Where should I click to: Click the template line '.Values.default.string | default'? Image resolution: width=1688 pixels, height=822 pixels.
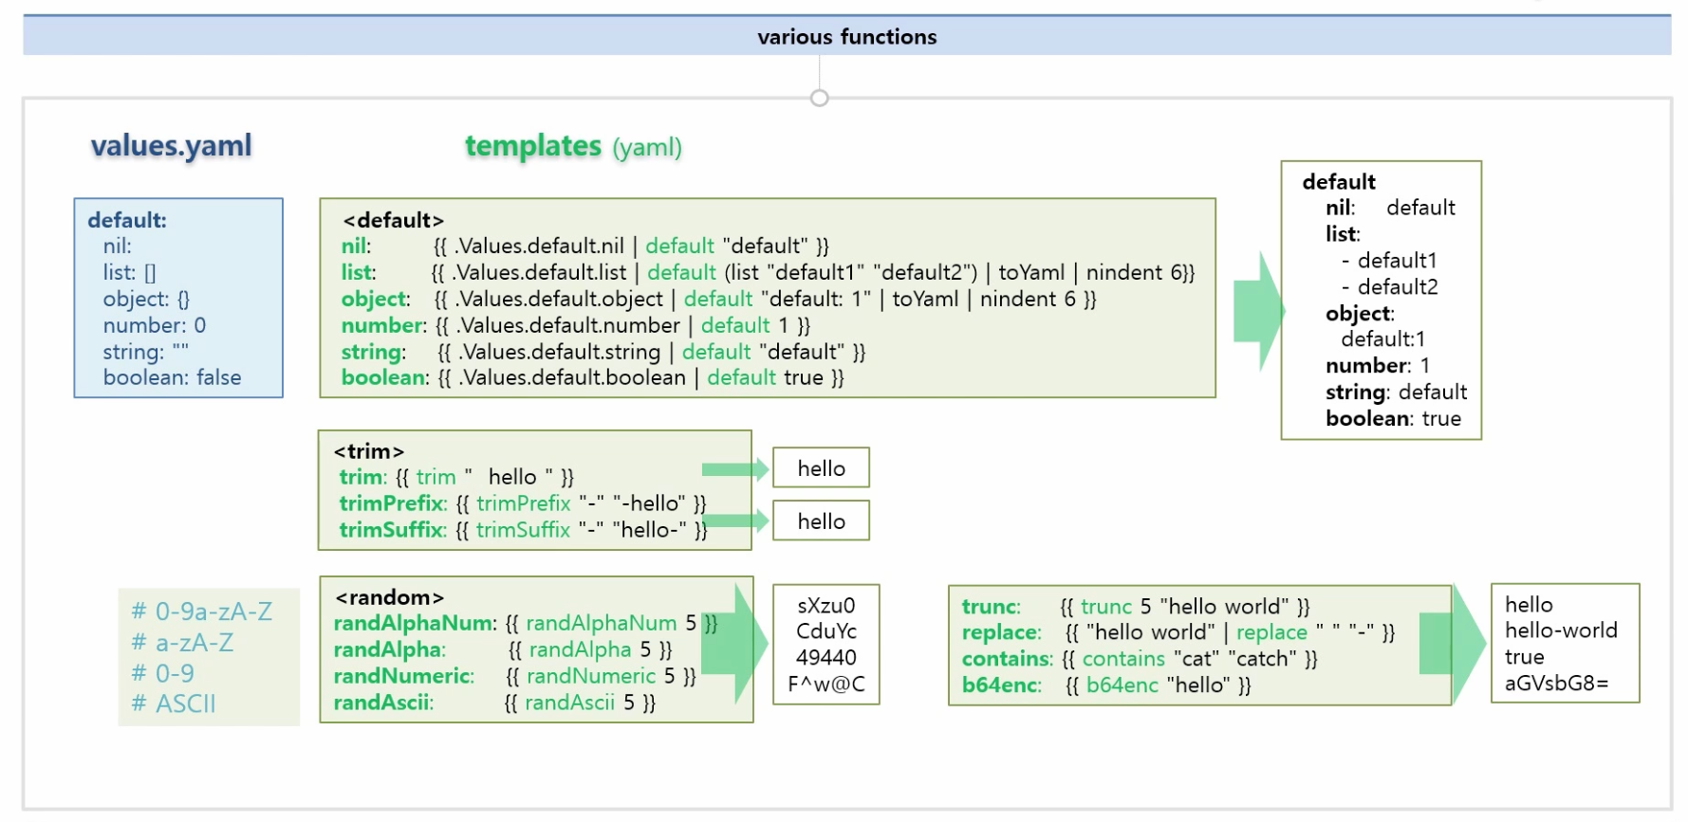point(603,352)
